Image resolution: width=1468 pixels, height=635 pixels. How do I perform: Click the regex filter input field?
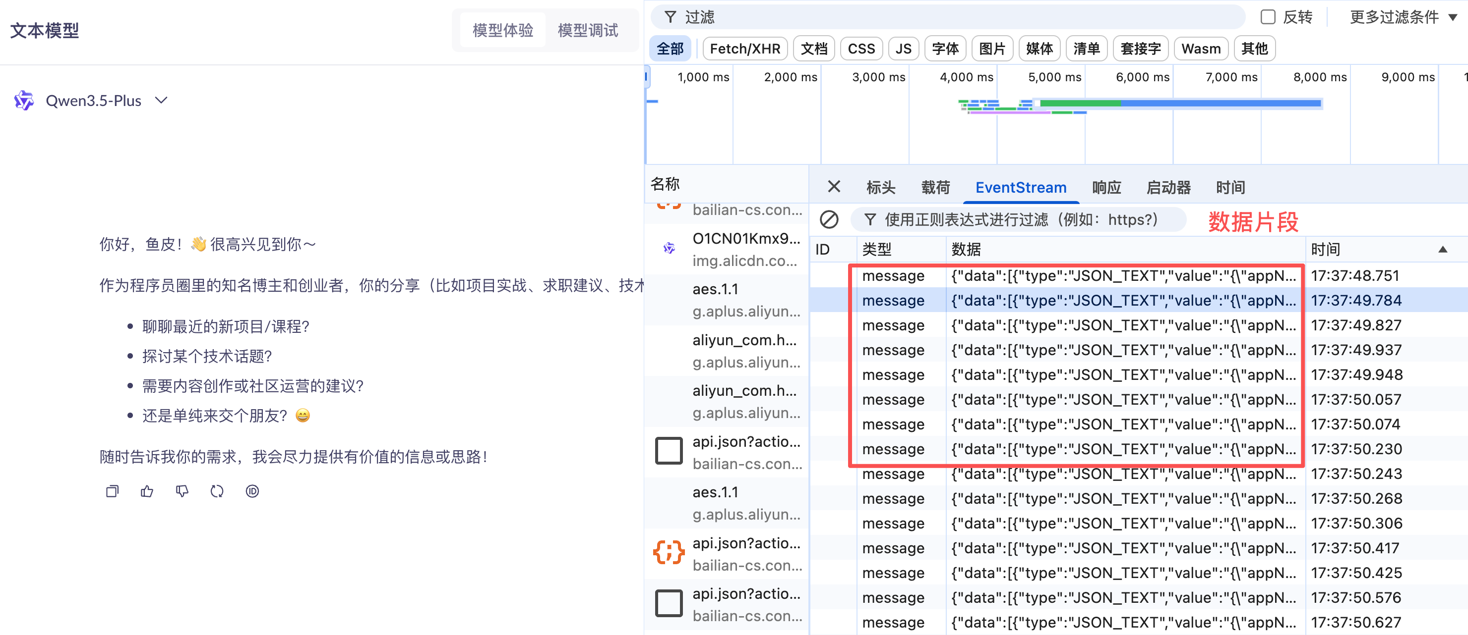click(x=1020, y=219)
